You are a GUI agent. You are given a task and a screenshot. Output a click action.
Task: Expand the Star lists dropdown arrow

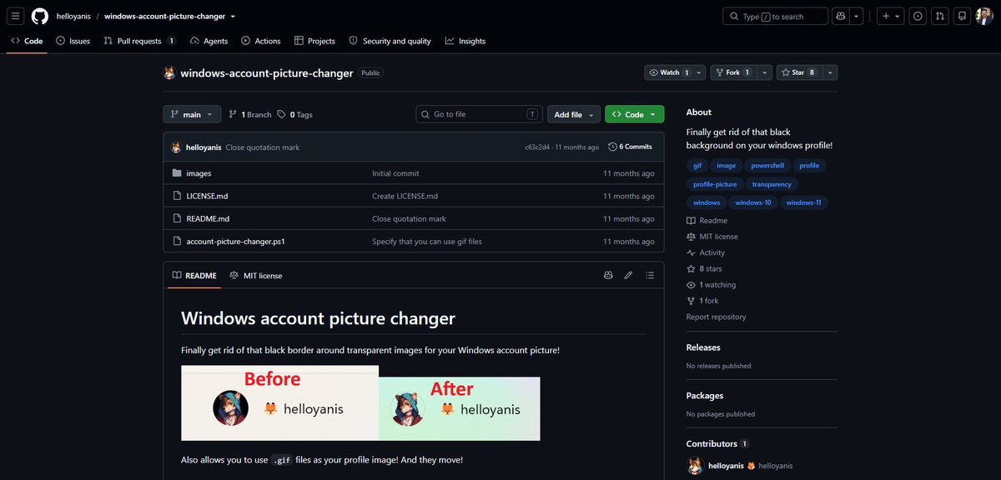coord(831,72)
